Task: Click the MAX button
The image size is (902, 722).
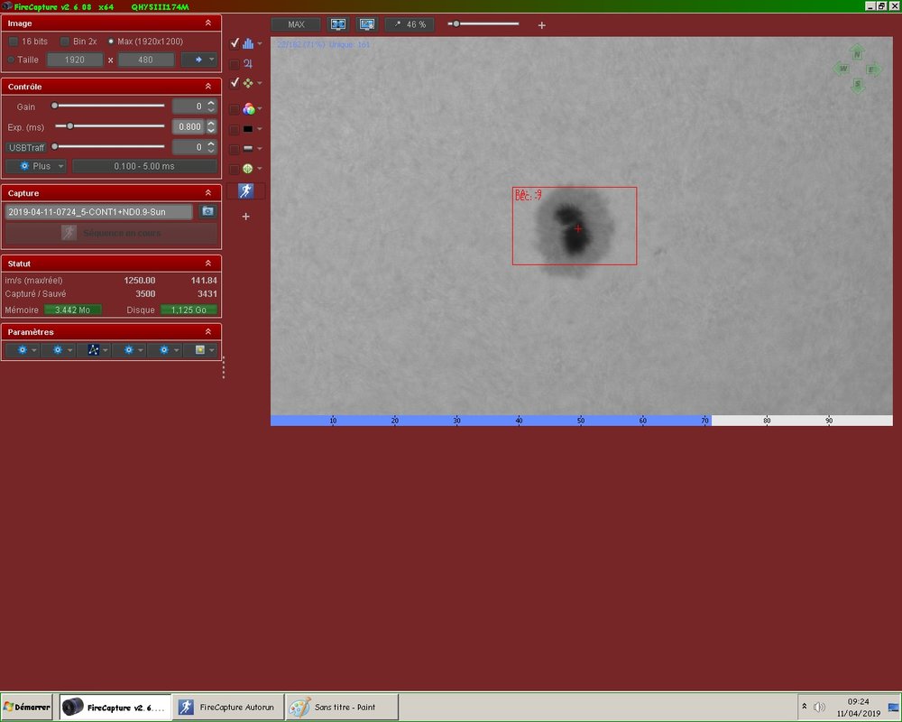Action: (296, 24)
